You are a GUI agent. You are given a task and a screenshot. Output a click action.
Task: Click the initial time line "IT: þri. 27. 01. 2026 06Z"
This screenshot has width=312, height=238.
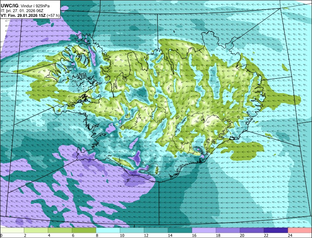(x=22, y=11)
